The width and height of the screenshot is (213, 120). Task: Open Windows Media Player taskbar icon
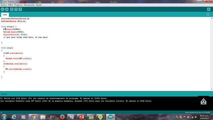click(23, 117)
